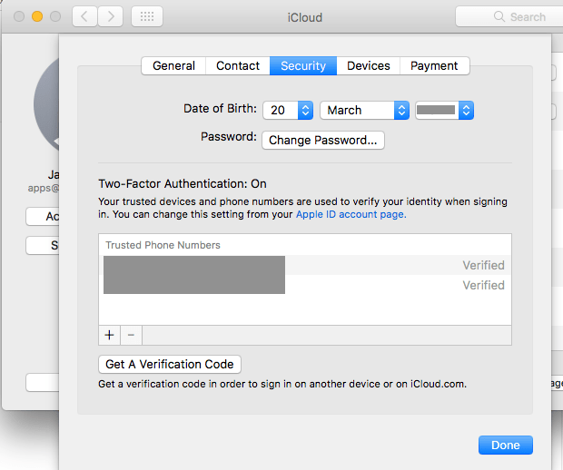Go back with the toolbar back arrow
The image size is (563, 470).
[84, 16]
